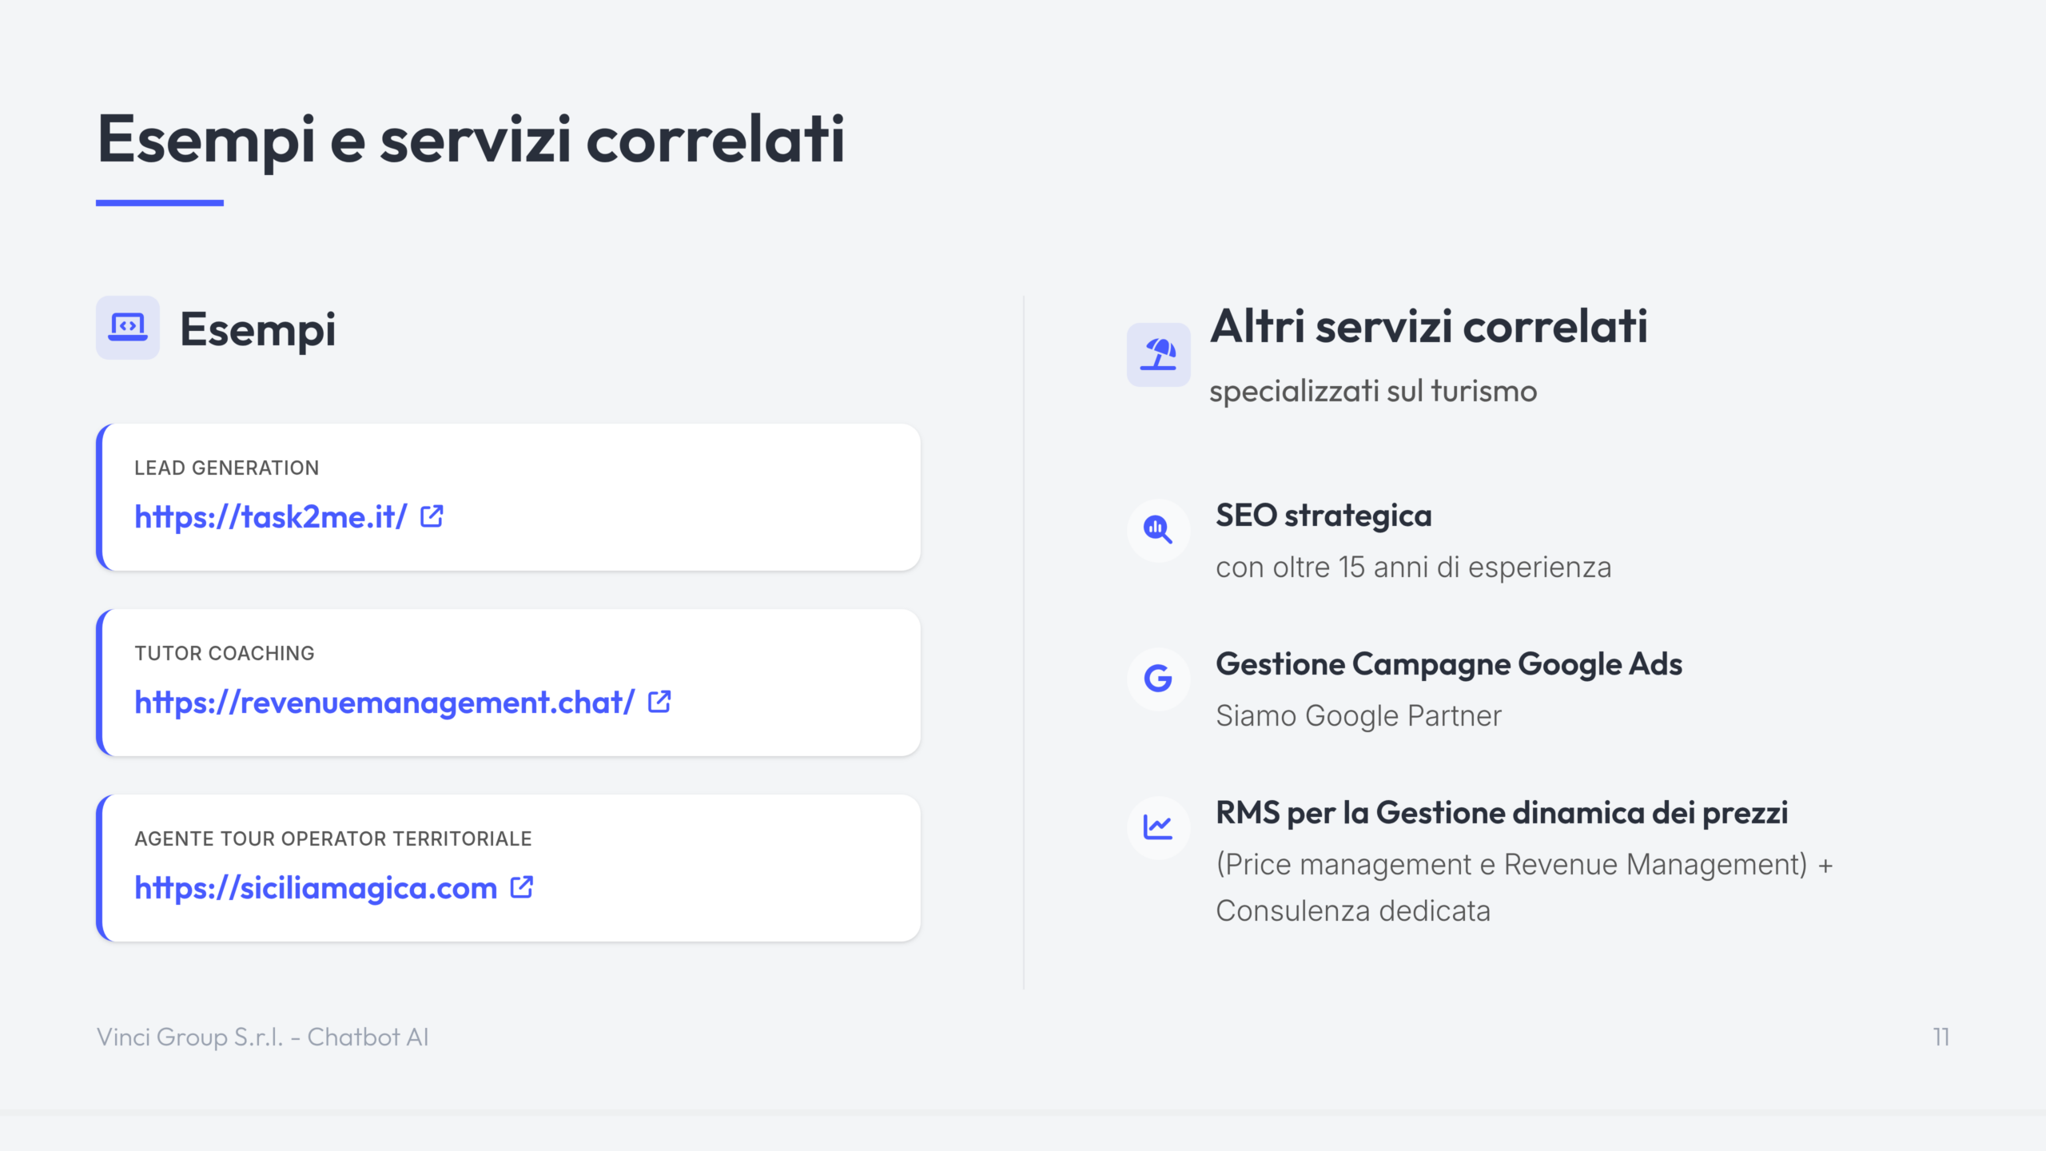Click external link icon after siciliamagica.com

522,887
